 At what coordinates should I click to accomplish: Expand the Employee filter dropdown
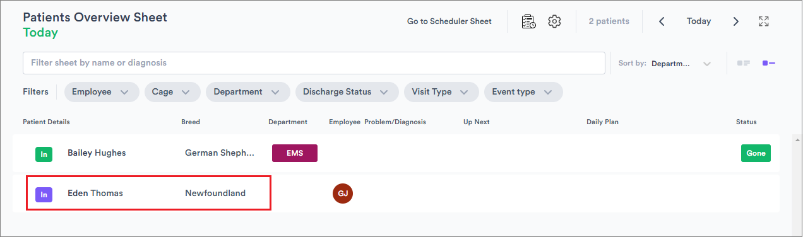coord(102,92)
